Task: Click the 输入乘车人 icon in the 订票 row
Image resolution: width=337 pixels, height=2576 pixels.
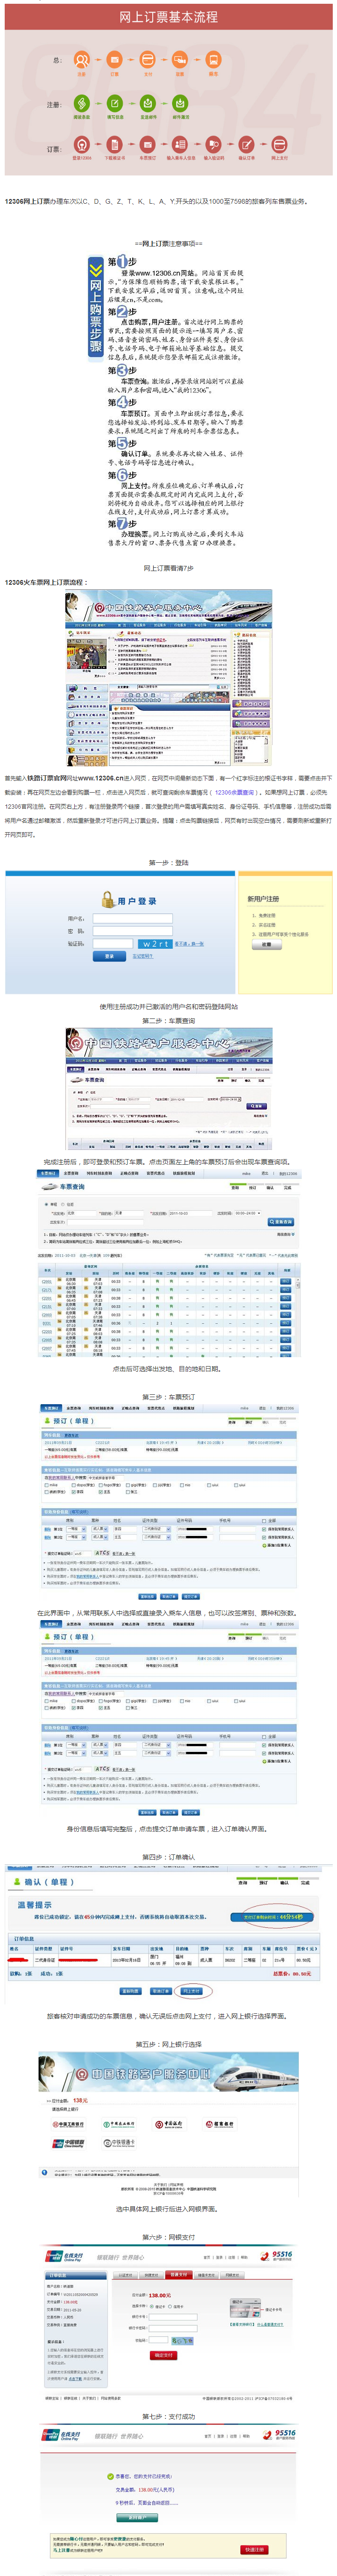Action: point(180,145)
